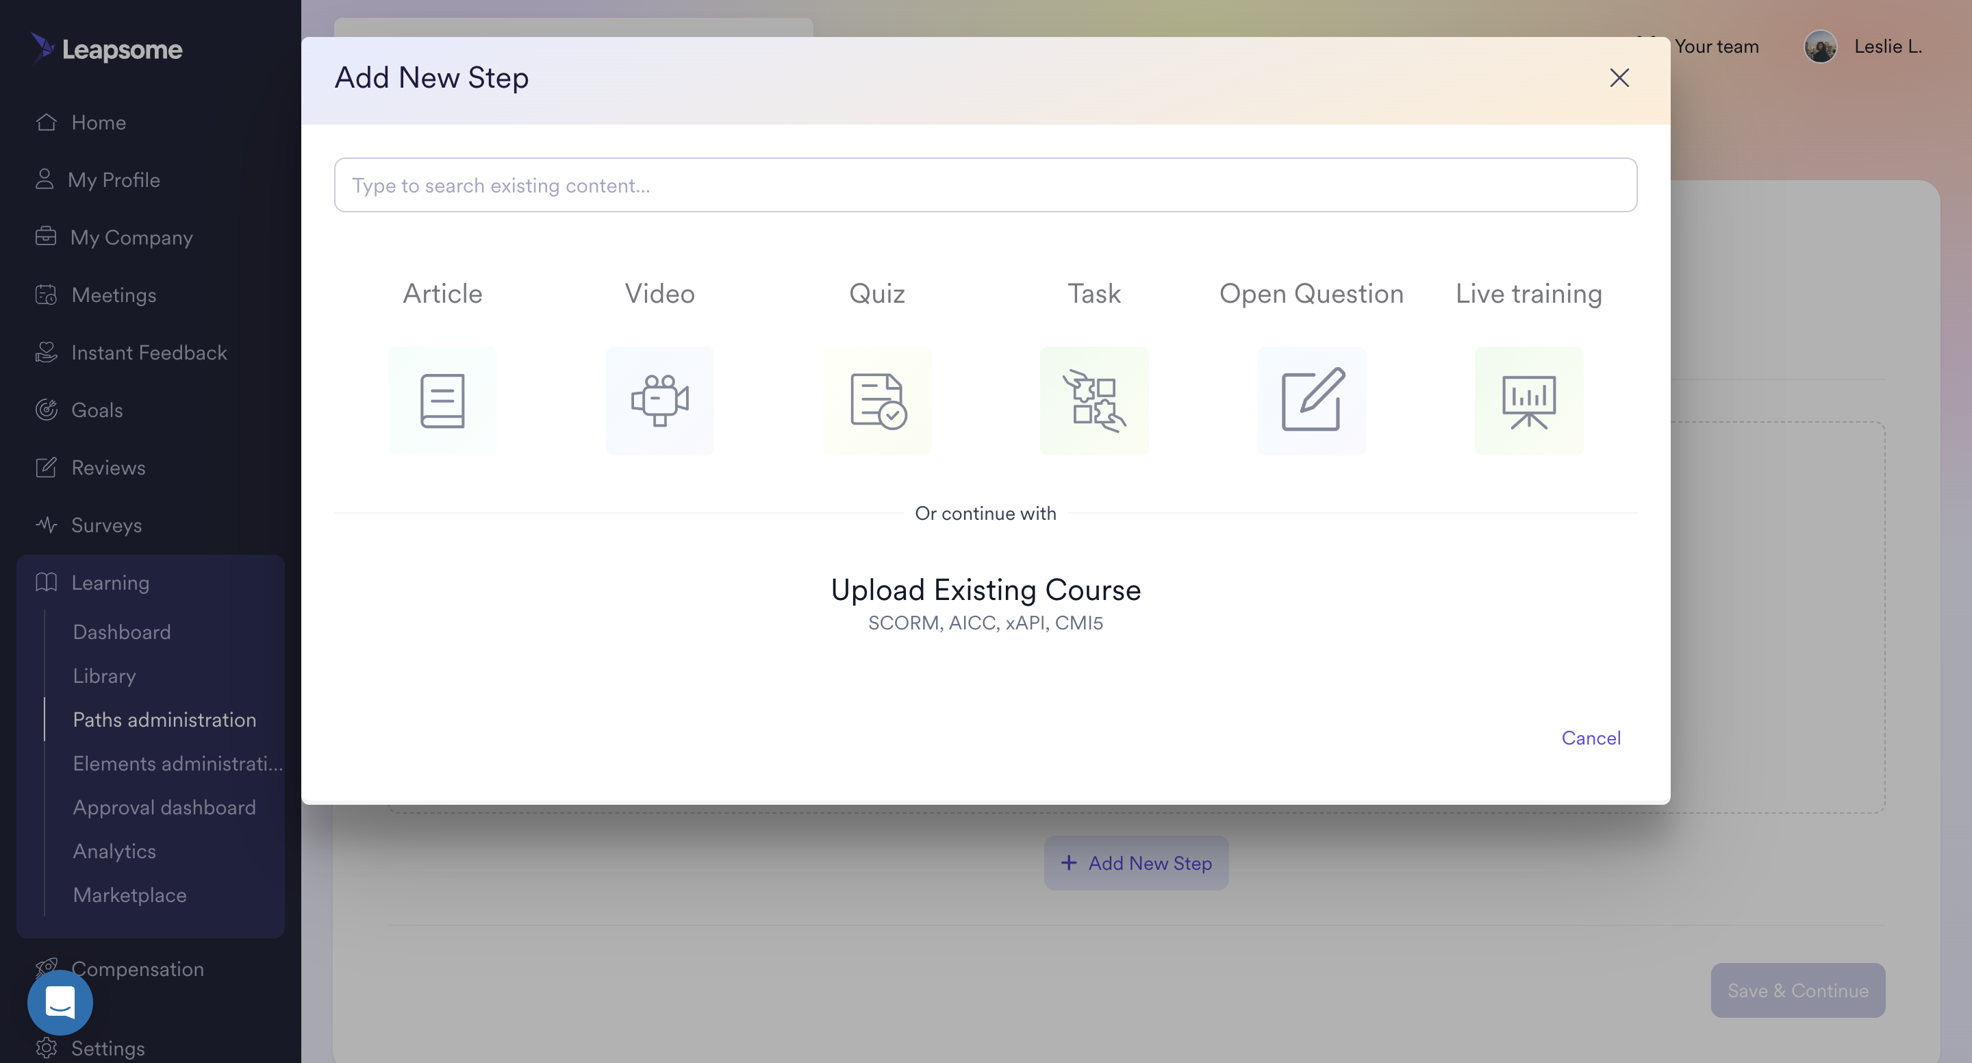
Task: Click the search existing content field
Action: [985, 186]
